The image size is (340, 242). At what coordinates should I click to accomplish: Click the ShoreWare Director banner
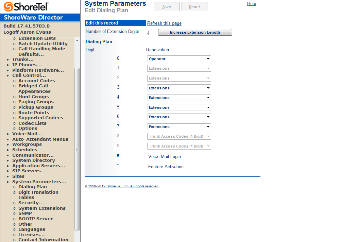[x=40, y=17]
